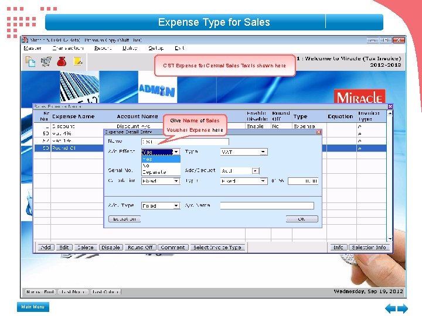Open the Setup menu

tap(156, 48)
